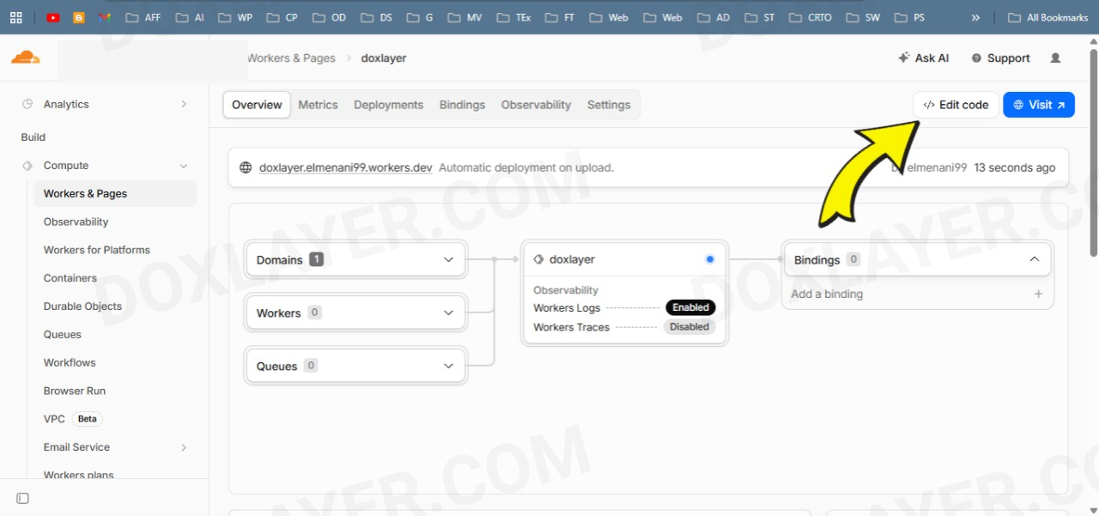Screen dimensions: 1099x516
Task: Select Workers & Pages in sidebar
Action: [115, 194]
